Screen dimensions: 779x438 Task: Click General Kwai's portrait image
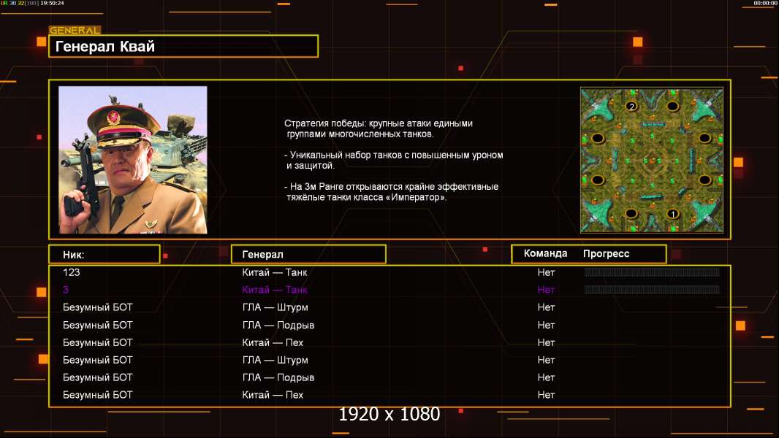click(133, 160)
